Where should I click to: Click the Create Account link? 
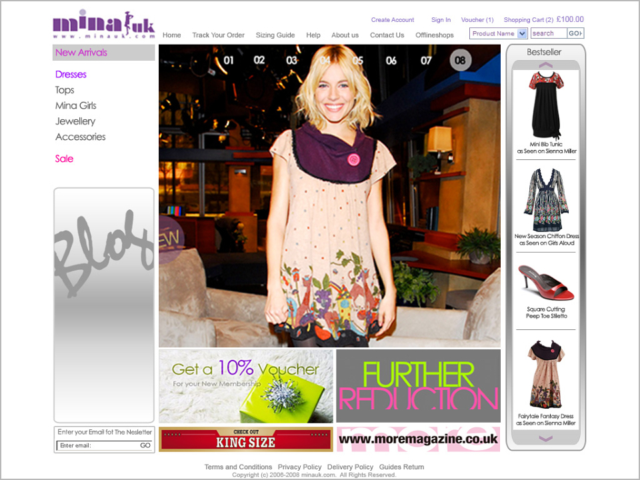coord(393,19)
